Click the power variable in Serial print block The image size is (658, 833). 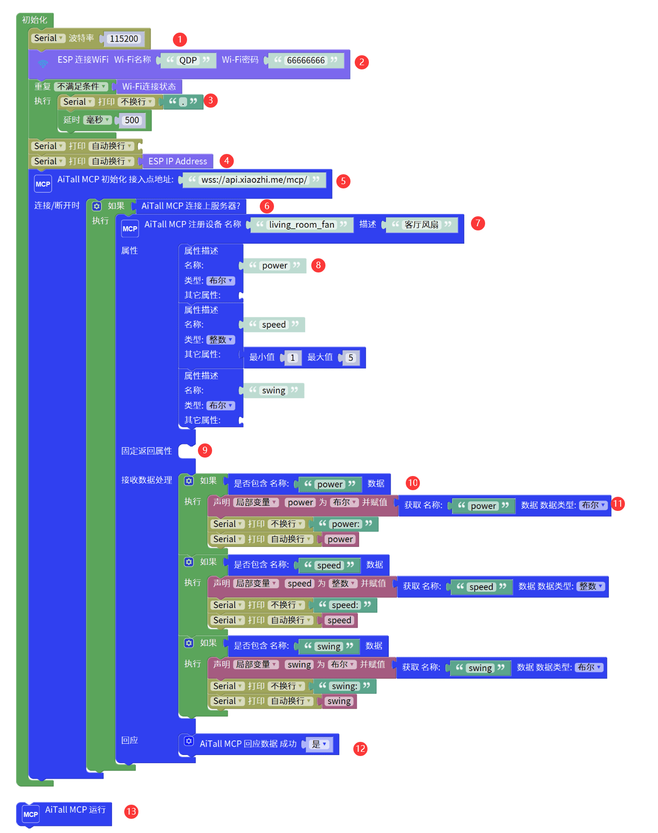pos(340,539)
